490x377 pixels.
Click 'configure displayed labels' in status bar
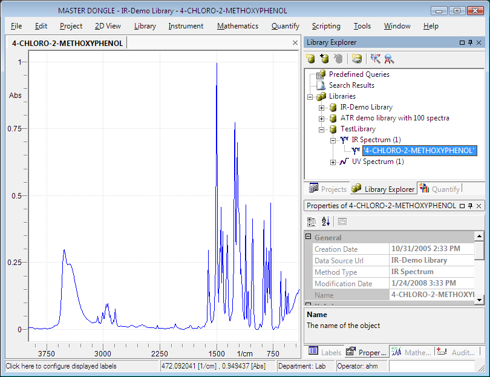[x=60, y=366]
